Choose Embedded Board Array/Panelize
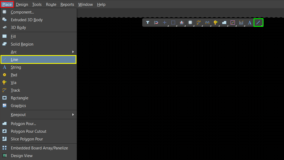This screenshot has width=284, height=160. (x=39, y=148)
